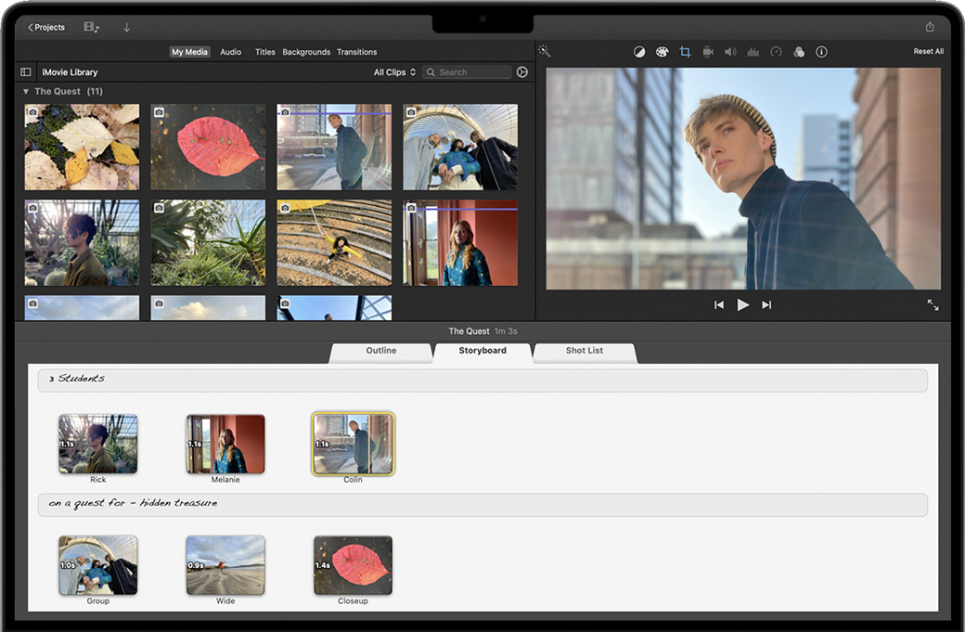
Task: Go back to Projects
Action: click(46, 27)
